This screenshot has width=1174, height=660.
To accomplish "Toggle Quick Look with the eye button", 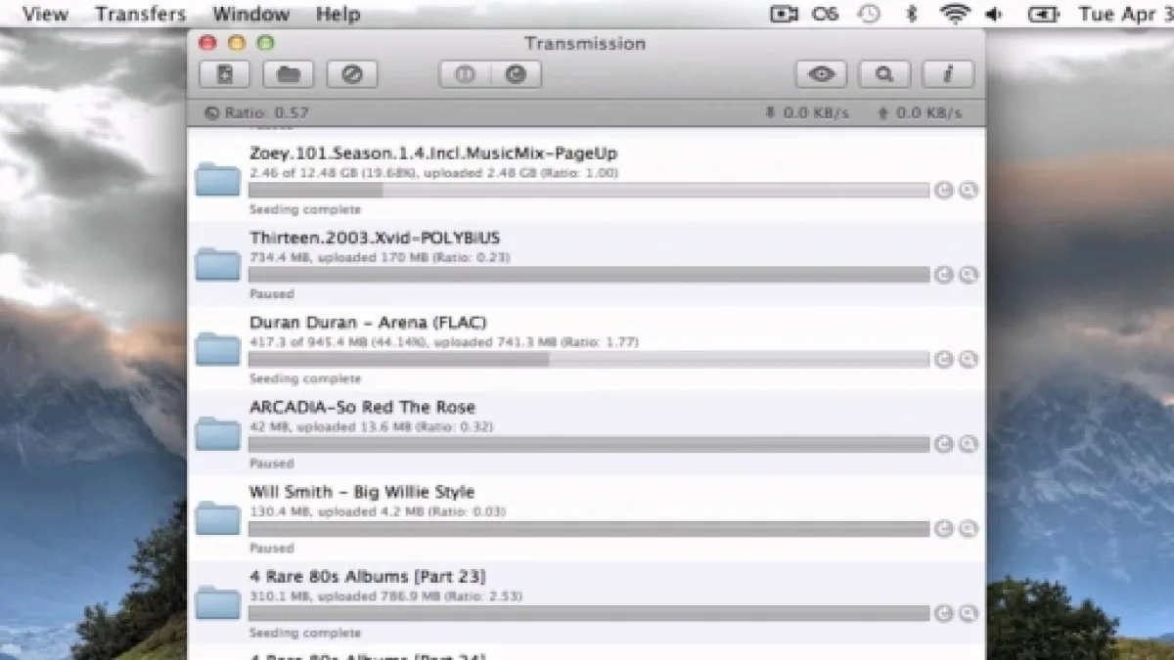I will (x=821, y=74).
